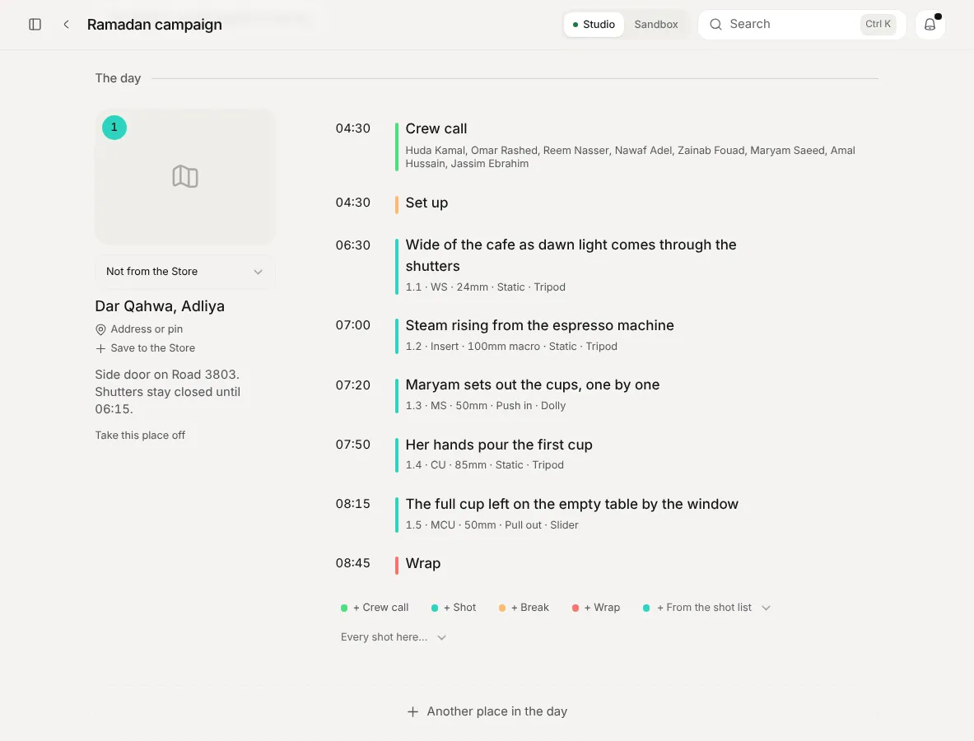Go back with the left chevron arrow
The height and width of the screenshot is (741, 974).
click(x=66, y=24)
